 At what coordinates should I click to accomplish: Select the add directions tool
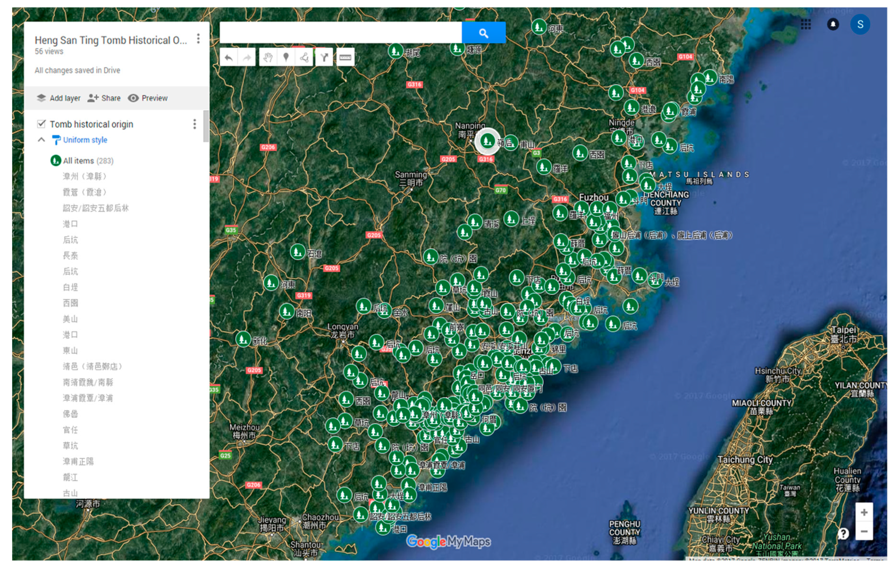point(324,57)
